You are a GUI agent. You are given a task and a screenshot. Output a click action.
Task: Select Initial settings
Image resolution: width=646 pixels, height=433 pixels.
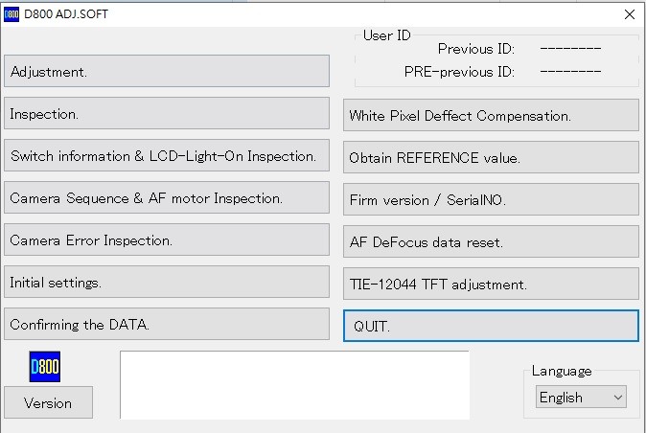tap(167, 282)
